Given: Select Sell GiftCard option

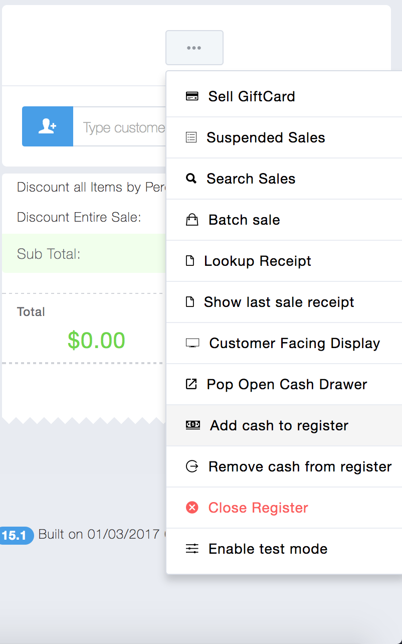Looking at the screenshot, I should (252, 96).
